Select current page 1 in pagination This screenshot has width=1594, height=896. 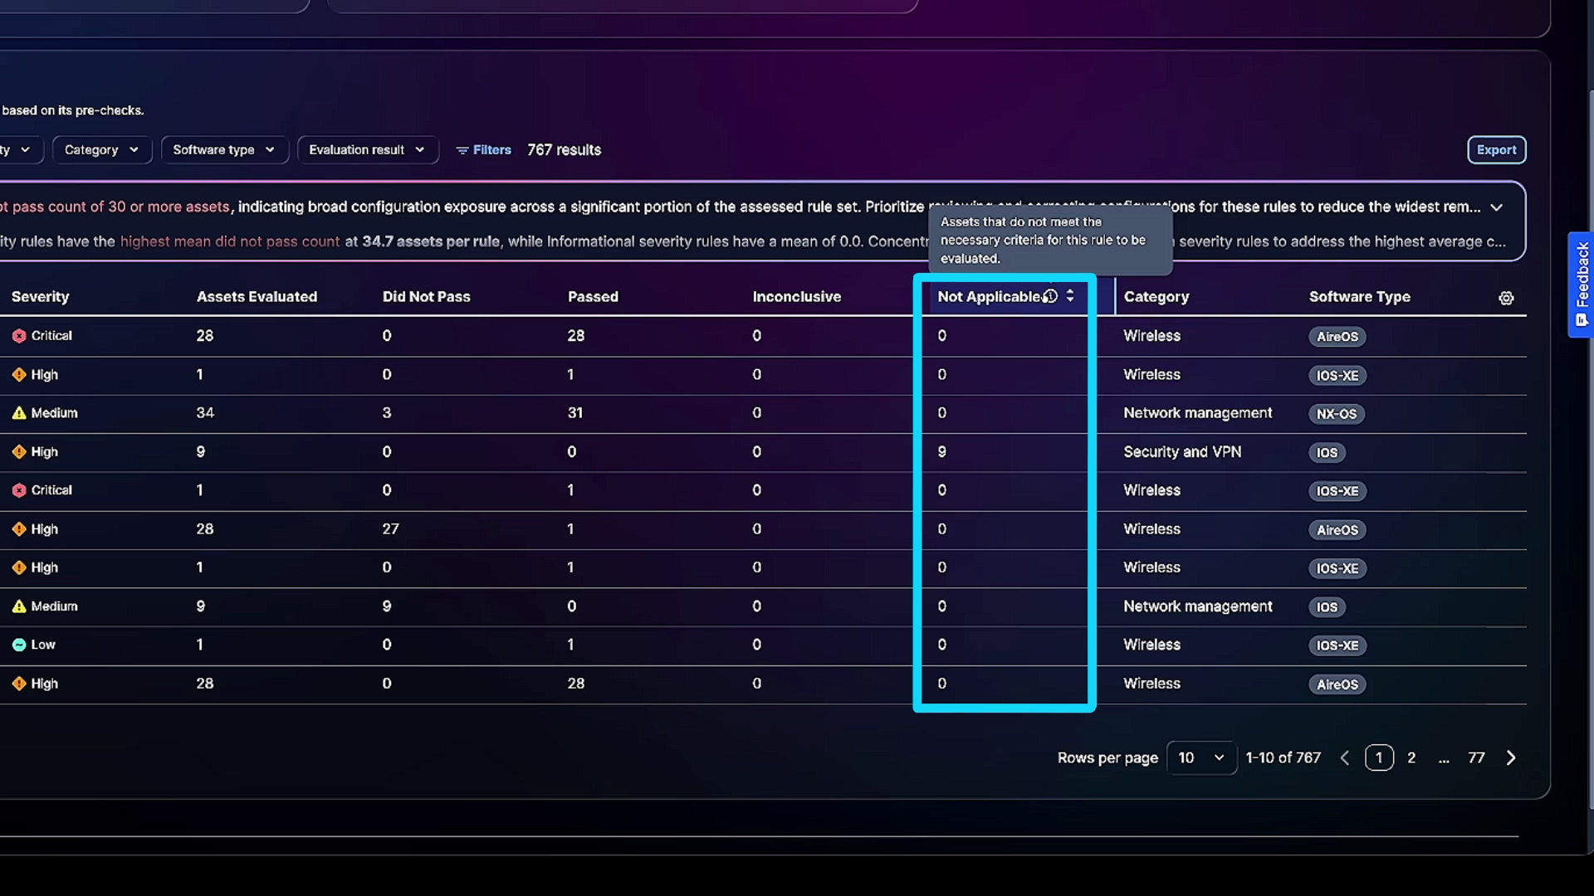(1379, 758)
